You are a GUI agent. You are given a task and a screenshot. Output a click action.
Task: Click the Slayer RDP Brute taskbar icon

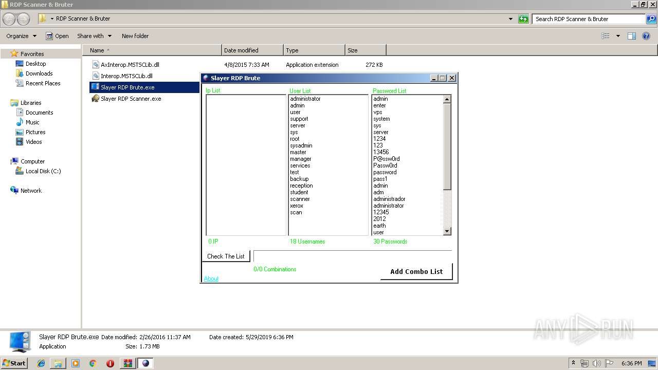pyautogui.click(x=145, y=363)
